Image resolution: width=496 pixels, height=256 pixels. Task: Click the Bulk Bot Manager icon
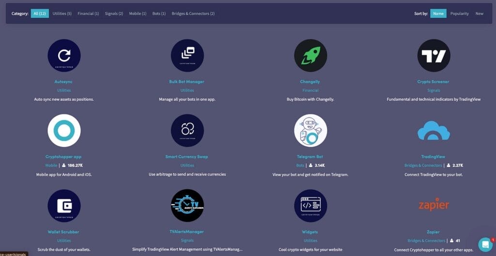coord(187,56)
